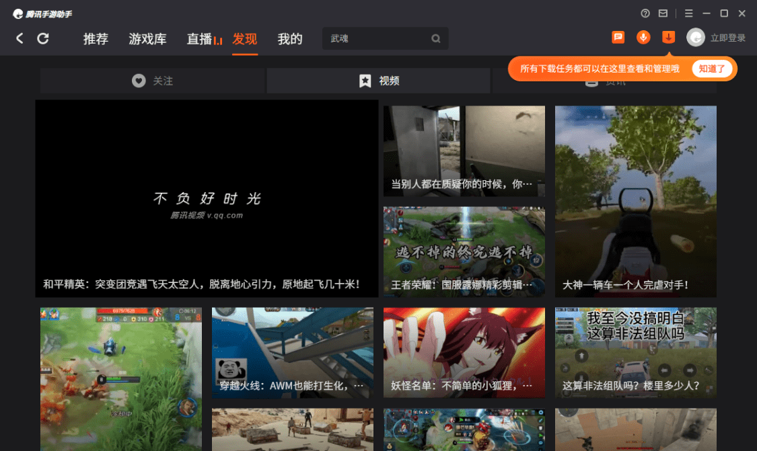Switch to the 推荐 tab
The image size is (757, 451).
(x=96, y=38)
